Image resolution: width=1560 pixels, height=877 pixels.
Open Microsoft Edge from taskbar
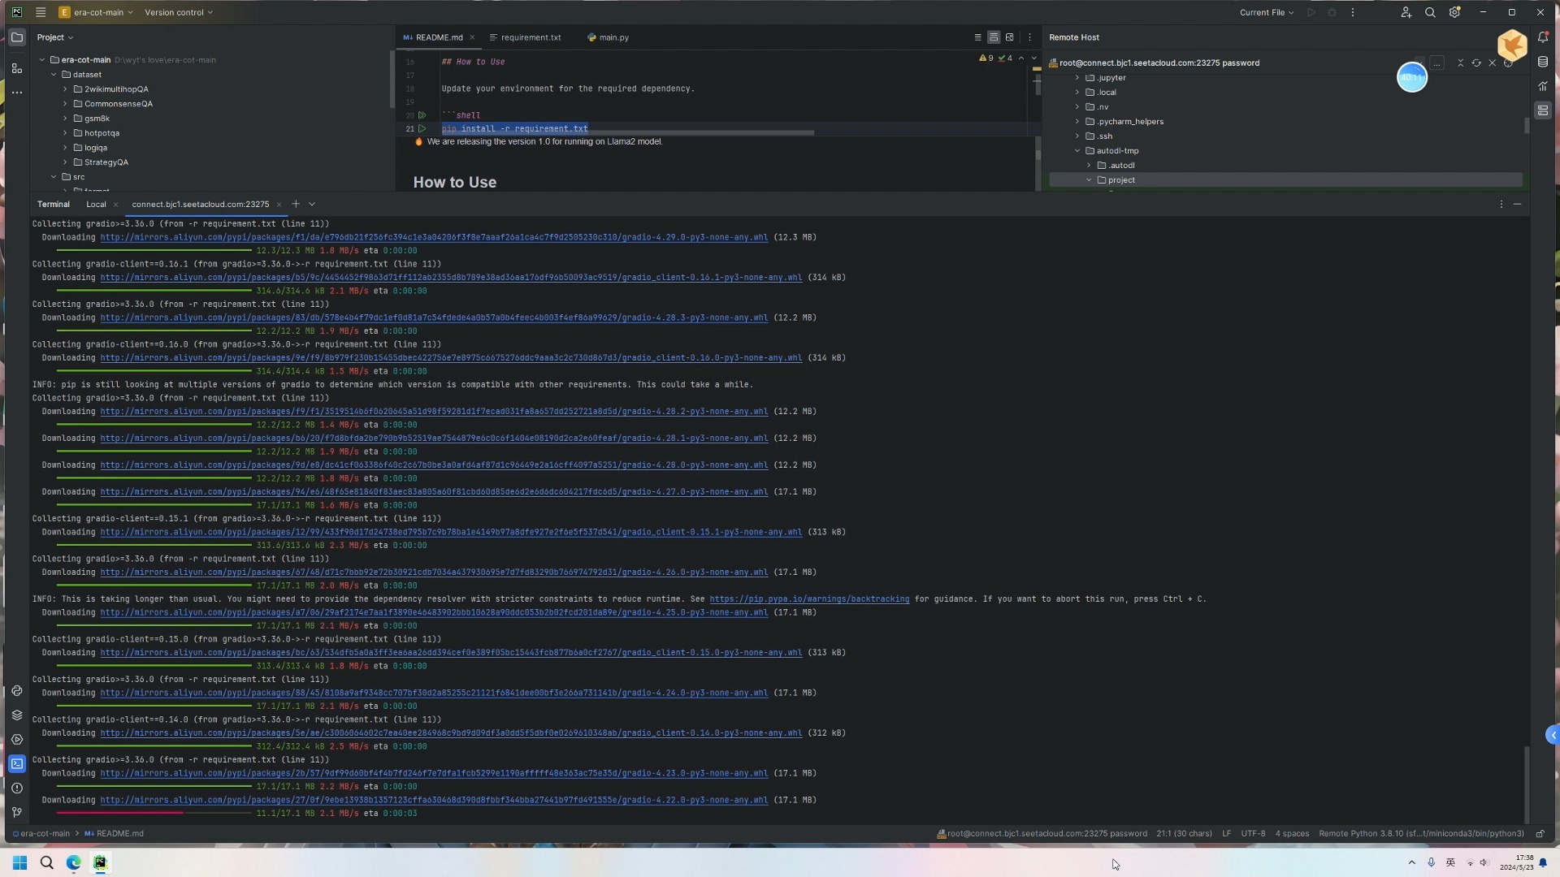point(73,862)
